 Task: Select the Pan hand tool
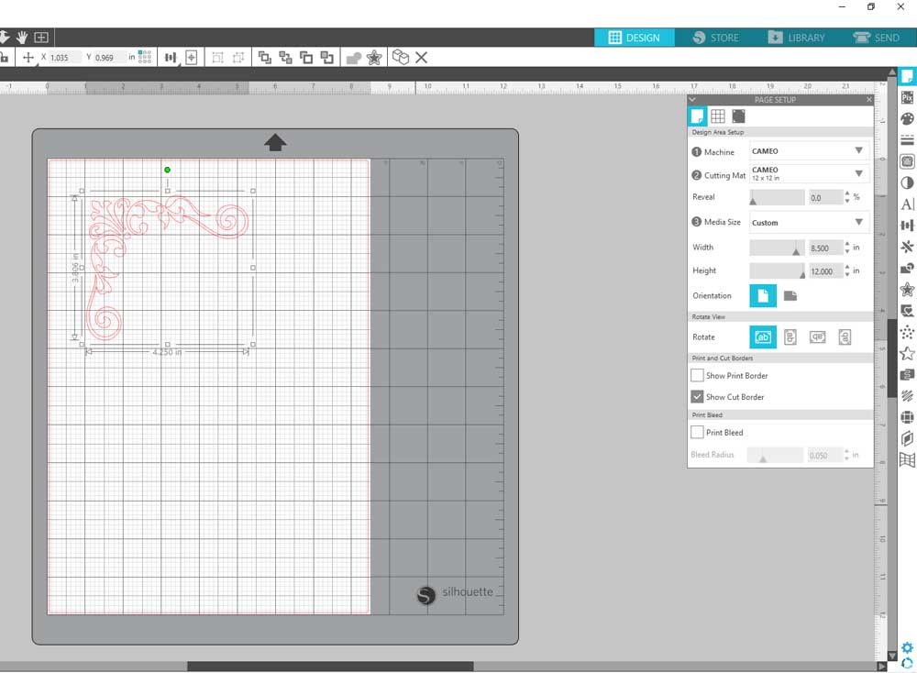[x=22, y=38]
